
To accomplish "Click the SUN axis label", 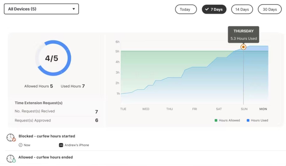I will [x=244, y=109].
